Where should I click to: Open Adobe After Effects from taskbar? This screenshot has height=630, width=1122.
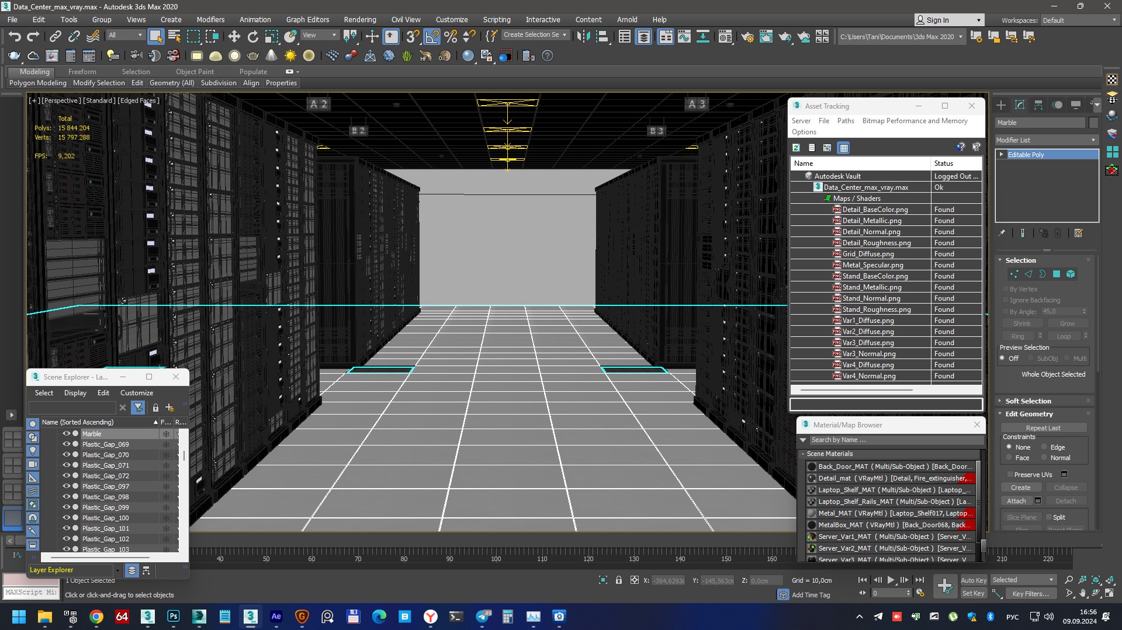click(276, 616)
